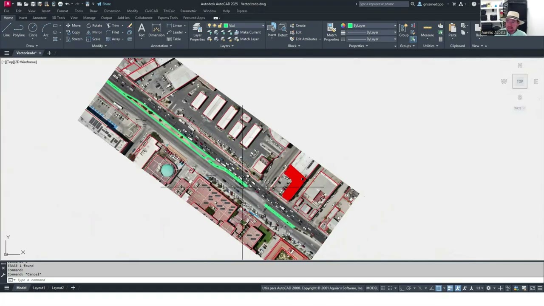Click the Save icon in quick access toolbar

coord(33,4)
